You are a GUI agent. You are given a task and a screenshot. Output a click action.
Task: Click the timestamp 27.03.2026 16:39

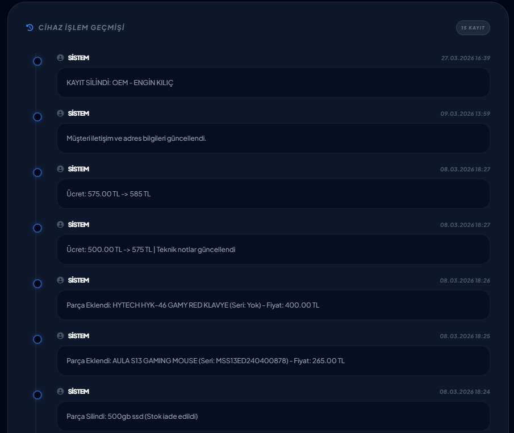(467, 57)
